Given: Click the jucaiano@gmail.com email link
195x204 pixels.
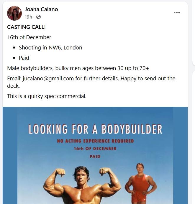Looking at the screenshot, I should pyautogui.click(x=48, y=79).
